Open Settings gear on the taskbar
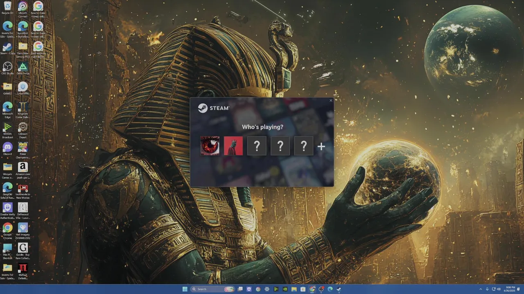Screen dimensions: 524x294 pyautogui.click(x=267, y=289)
